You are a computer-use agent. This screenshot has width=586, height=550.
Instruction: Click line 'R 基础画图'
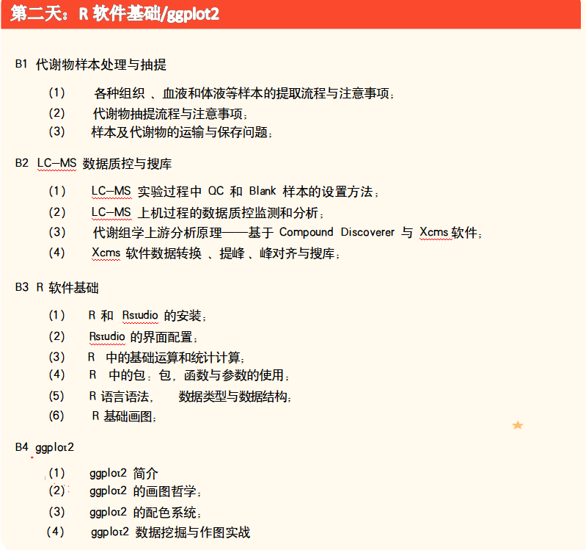124,416
